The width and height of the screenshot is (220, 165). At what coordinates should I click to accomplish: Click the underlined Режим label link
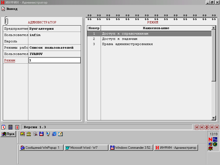tap(10, 60)
